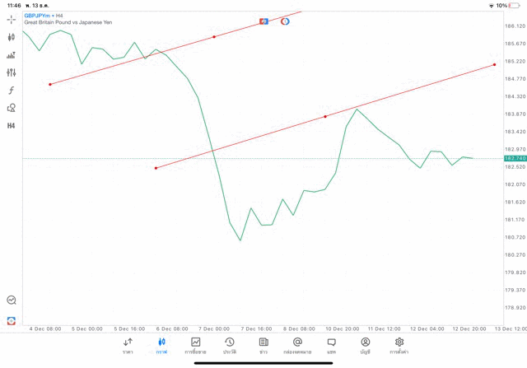Select the current price label 182.740

(x=515, y=158)
